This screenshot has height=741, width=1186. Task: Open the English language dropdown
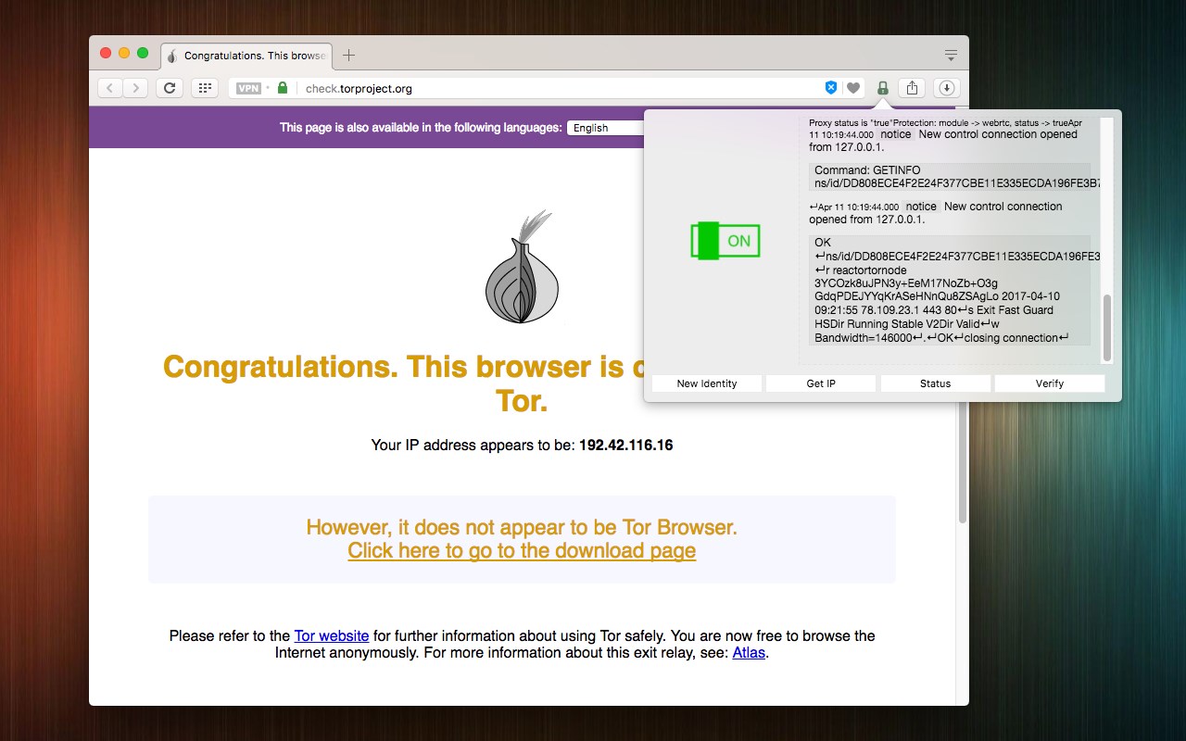[606, 128]
